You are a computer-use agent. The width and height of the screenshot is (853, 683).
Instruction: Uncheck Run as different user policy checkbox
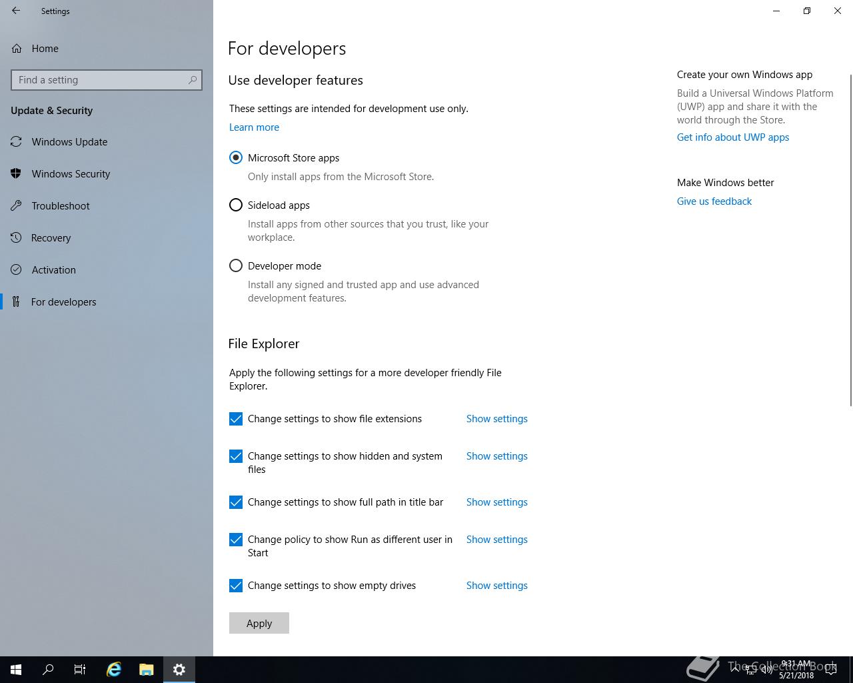[x=236, y=540]
